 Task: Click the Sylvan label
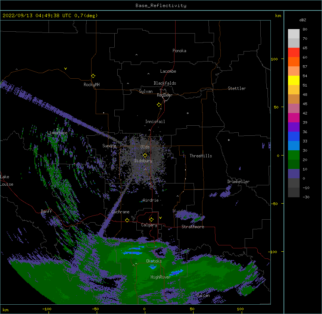146,91
